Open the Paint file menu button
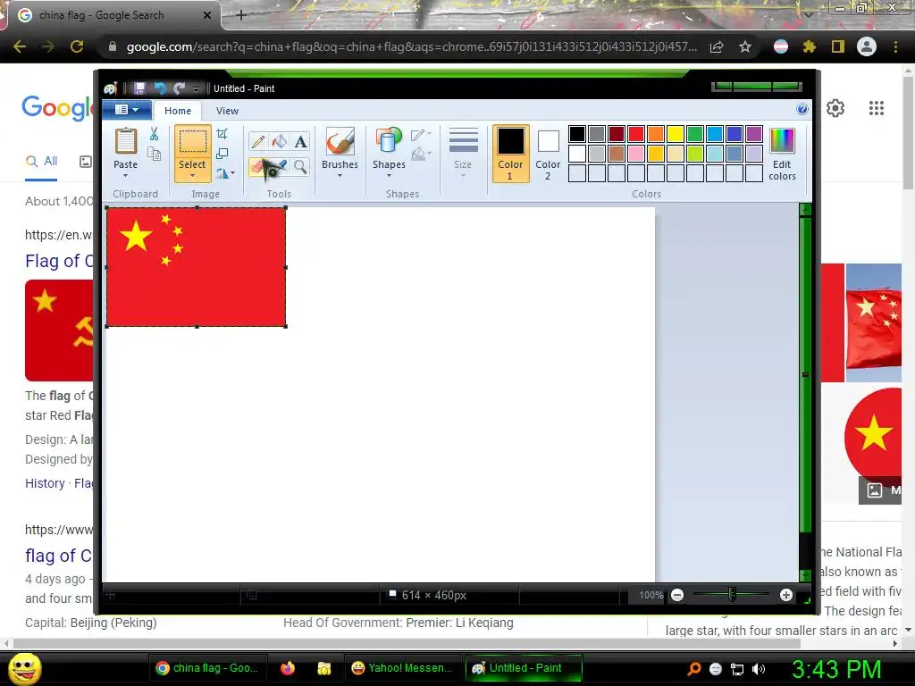The image size is (915, 686). (127, 110)
